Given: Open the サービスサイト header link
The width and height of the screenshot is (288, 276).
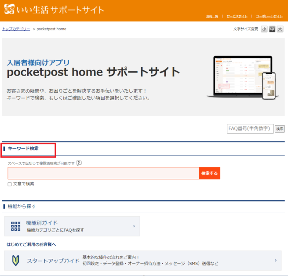Looking at the screenshot, I should pos(237,16).
